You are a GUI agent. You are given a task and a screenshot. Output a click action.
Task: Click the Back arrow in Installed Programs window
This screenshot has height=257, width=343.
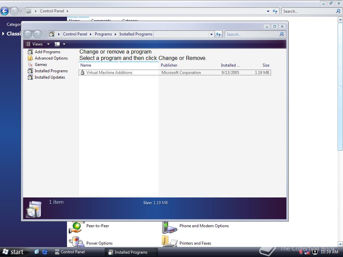28,34
